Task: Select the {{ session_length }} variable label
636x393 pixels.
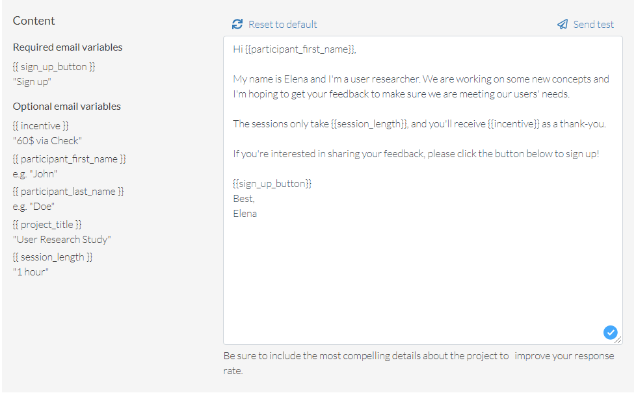Action: tap(53, 257)
